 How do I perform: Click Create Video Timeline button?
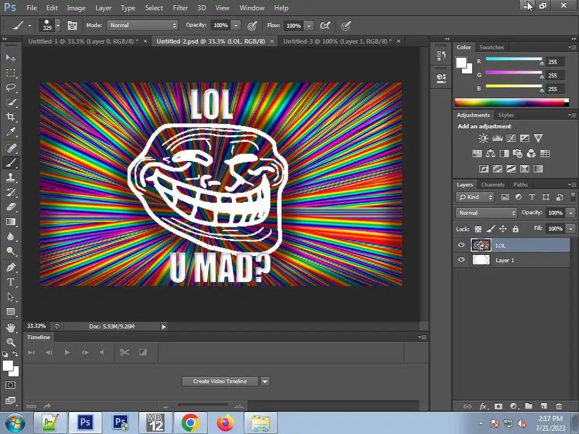click(x=220, y=381)
